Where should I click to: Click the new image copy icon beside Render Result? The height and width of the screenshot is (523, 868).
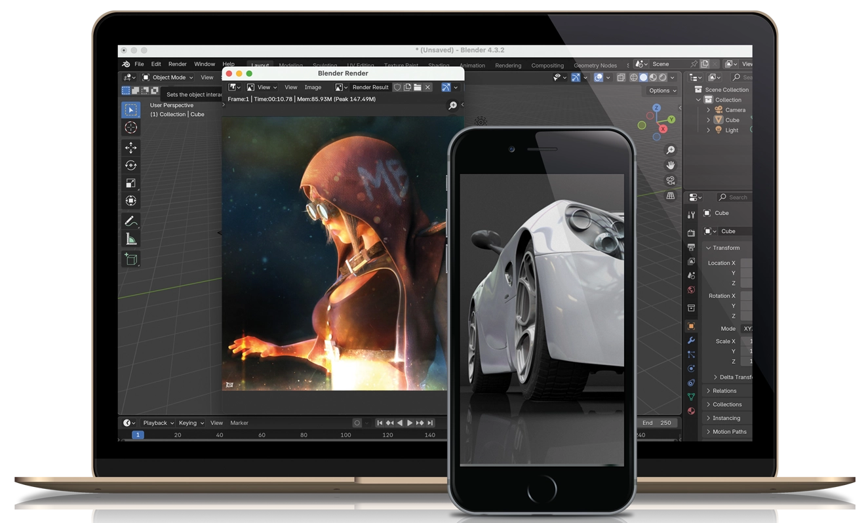pyautogui.click(x=407, y=87)
